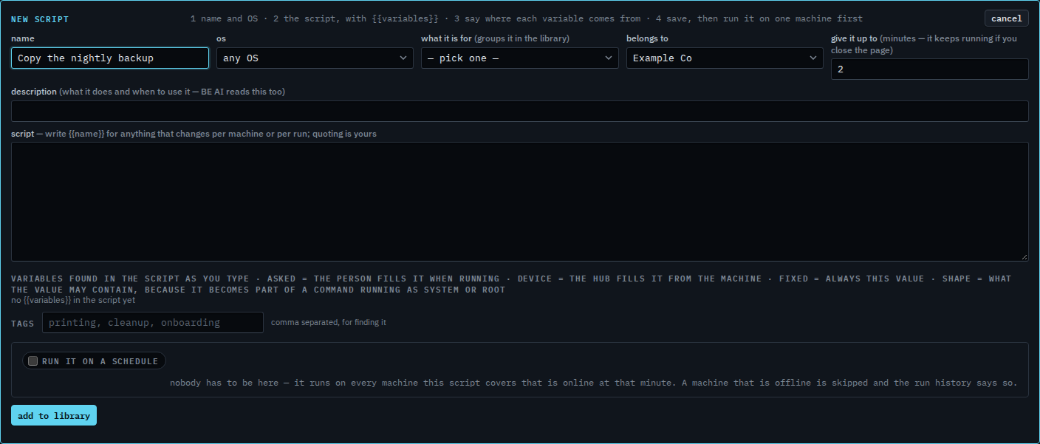Click the "add to library" button
This screenshot has height=444, width=1040.
tap(54, 416)
